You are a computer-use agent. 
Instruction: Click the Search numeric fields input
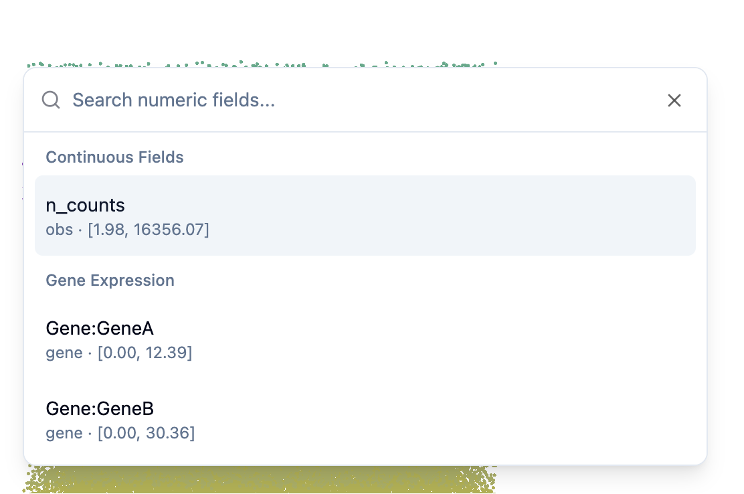coord(268,100)
